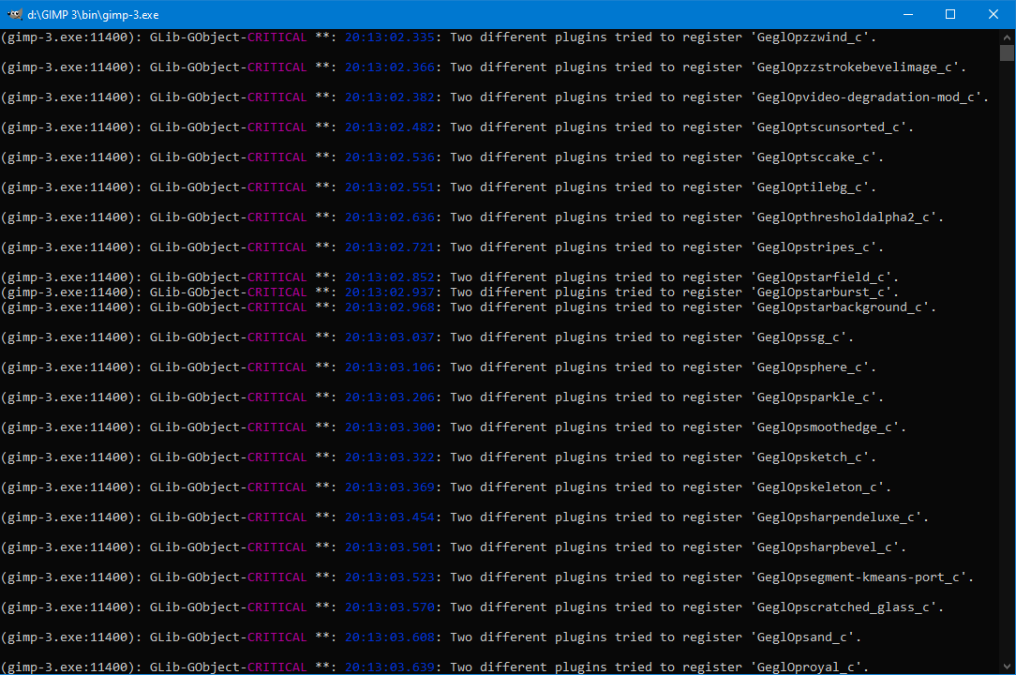Click the timestamp 20:13:02.335
Image resolution: width=1016 pixels, height=675 pixels.
coord(389,37)
